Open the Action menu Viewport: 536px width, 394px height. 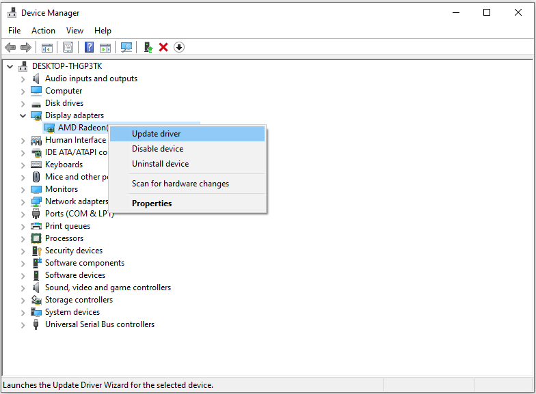(43, 31)
